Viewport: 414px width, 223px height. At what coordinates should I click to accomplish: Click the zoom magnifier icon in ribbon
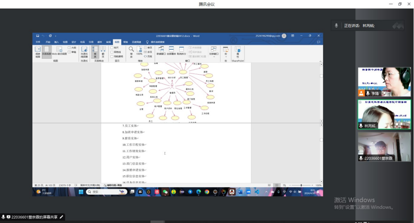pyautogui.click(x=131, y=49)
